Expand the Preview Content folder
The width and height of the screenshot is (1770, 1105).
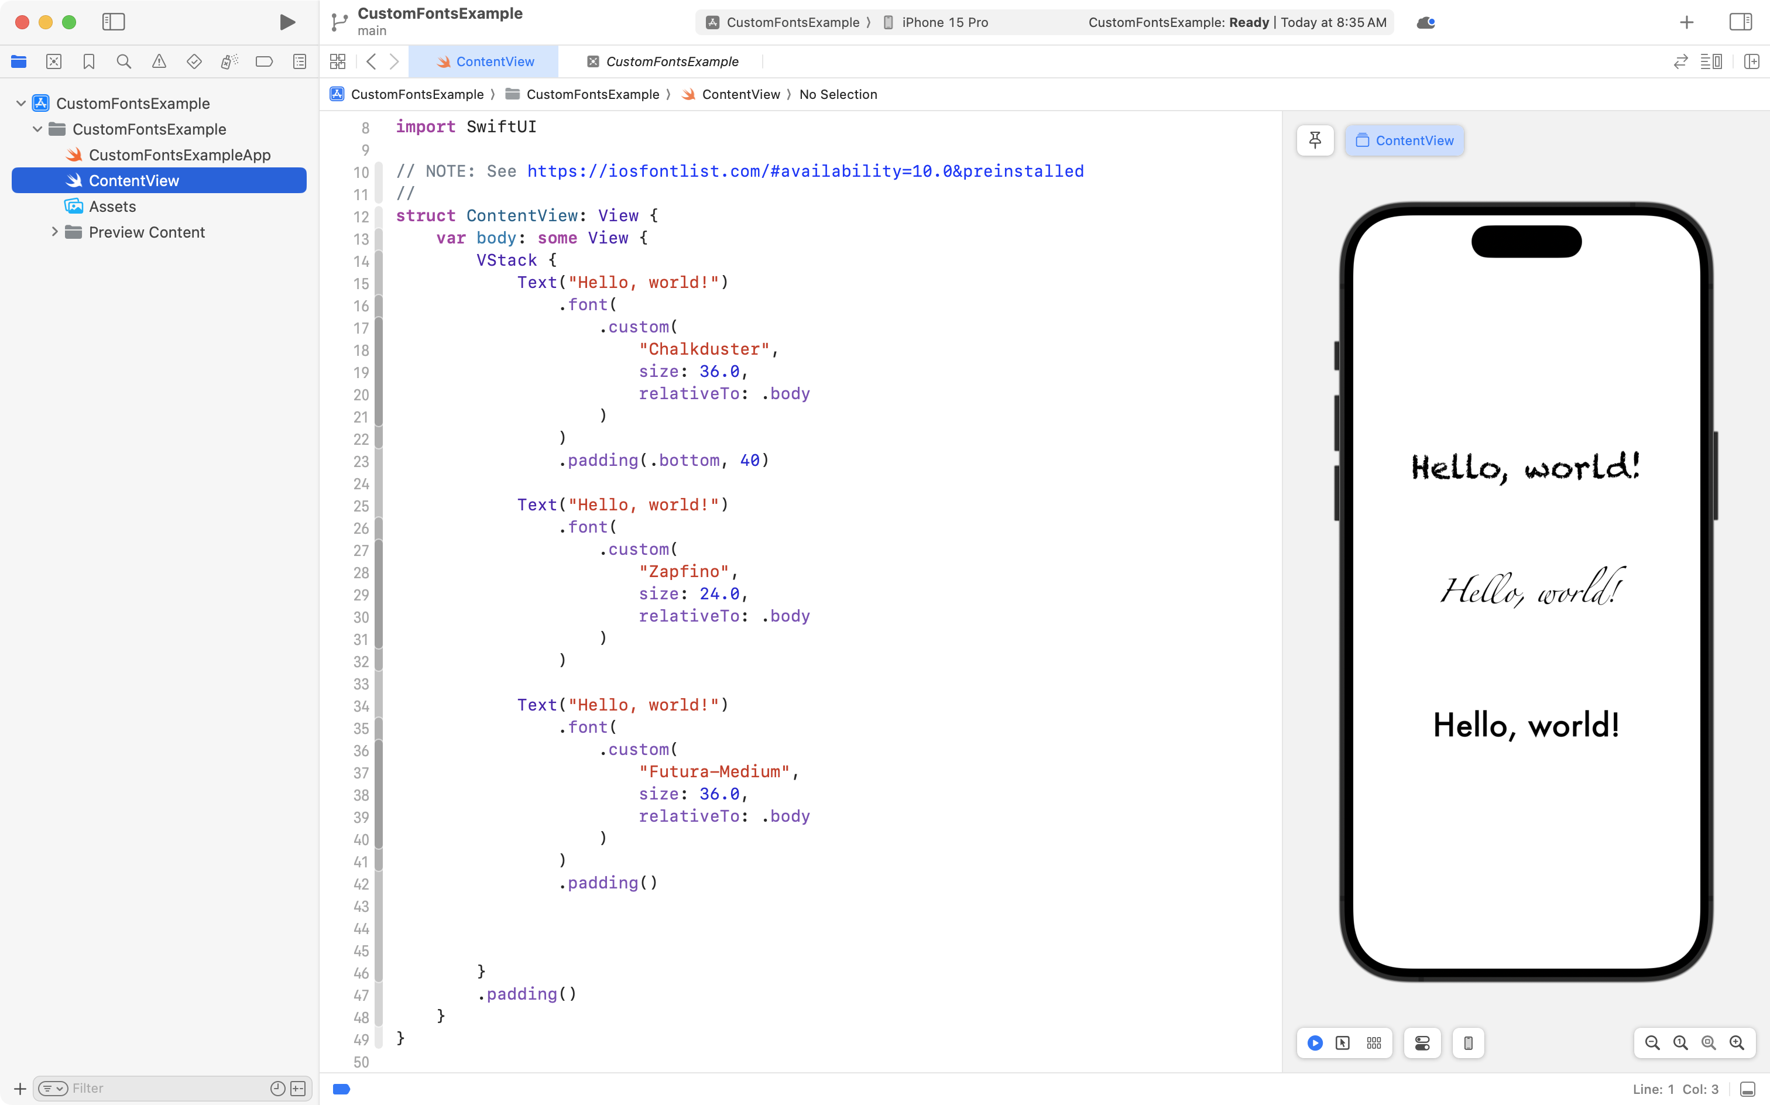coord(54,232)
